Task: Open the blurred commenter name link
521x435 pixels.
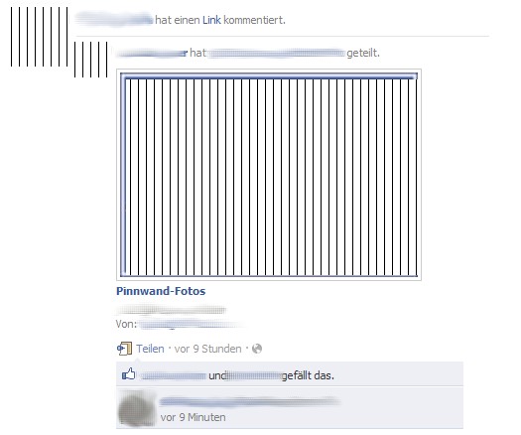Action: (x=250, y=401)
